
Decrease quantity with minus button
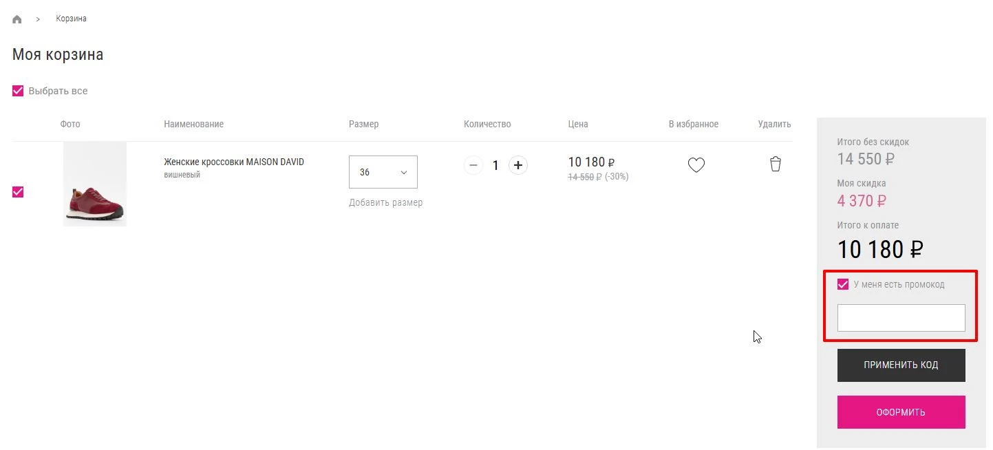point(473,165)
